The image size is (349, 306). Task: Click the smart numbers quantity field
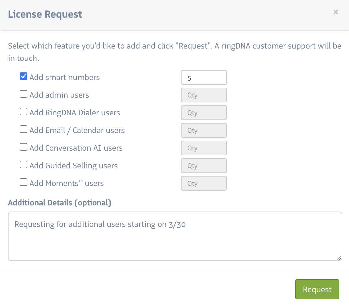[x=204, y=78]
